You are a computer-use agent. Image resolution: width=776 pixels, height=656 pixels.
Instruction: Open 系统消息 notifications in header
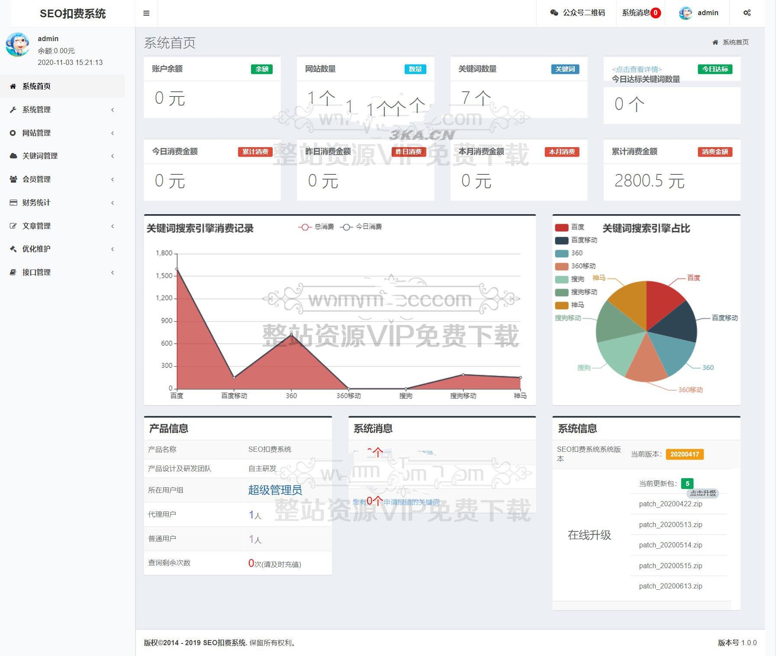[x=641, y=13]
